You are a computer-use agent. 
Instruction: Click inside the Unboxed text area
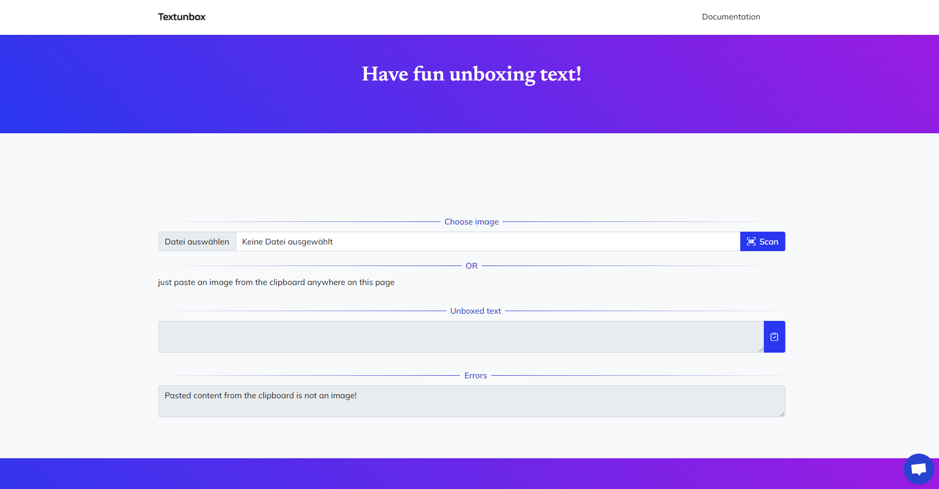pos(461,336)
